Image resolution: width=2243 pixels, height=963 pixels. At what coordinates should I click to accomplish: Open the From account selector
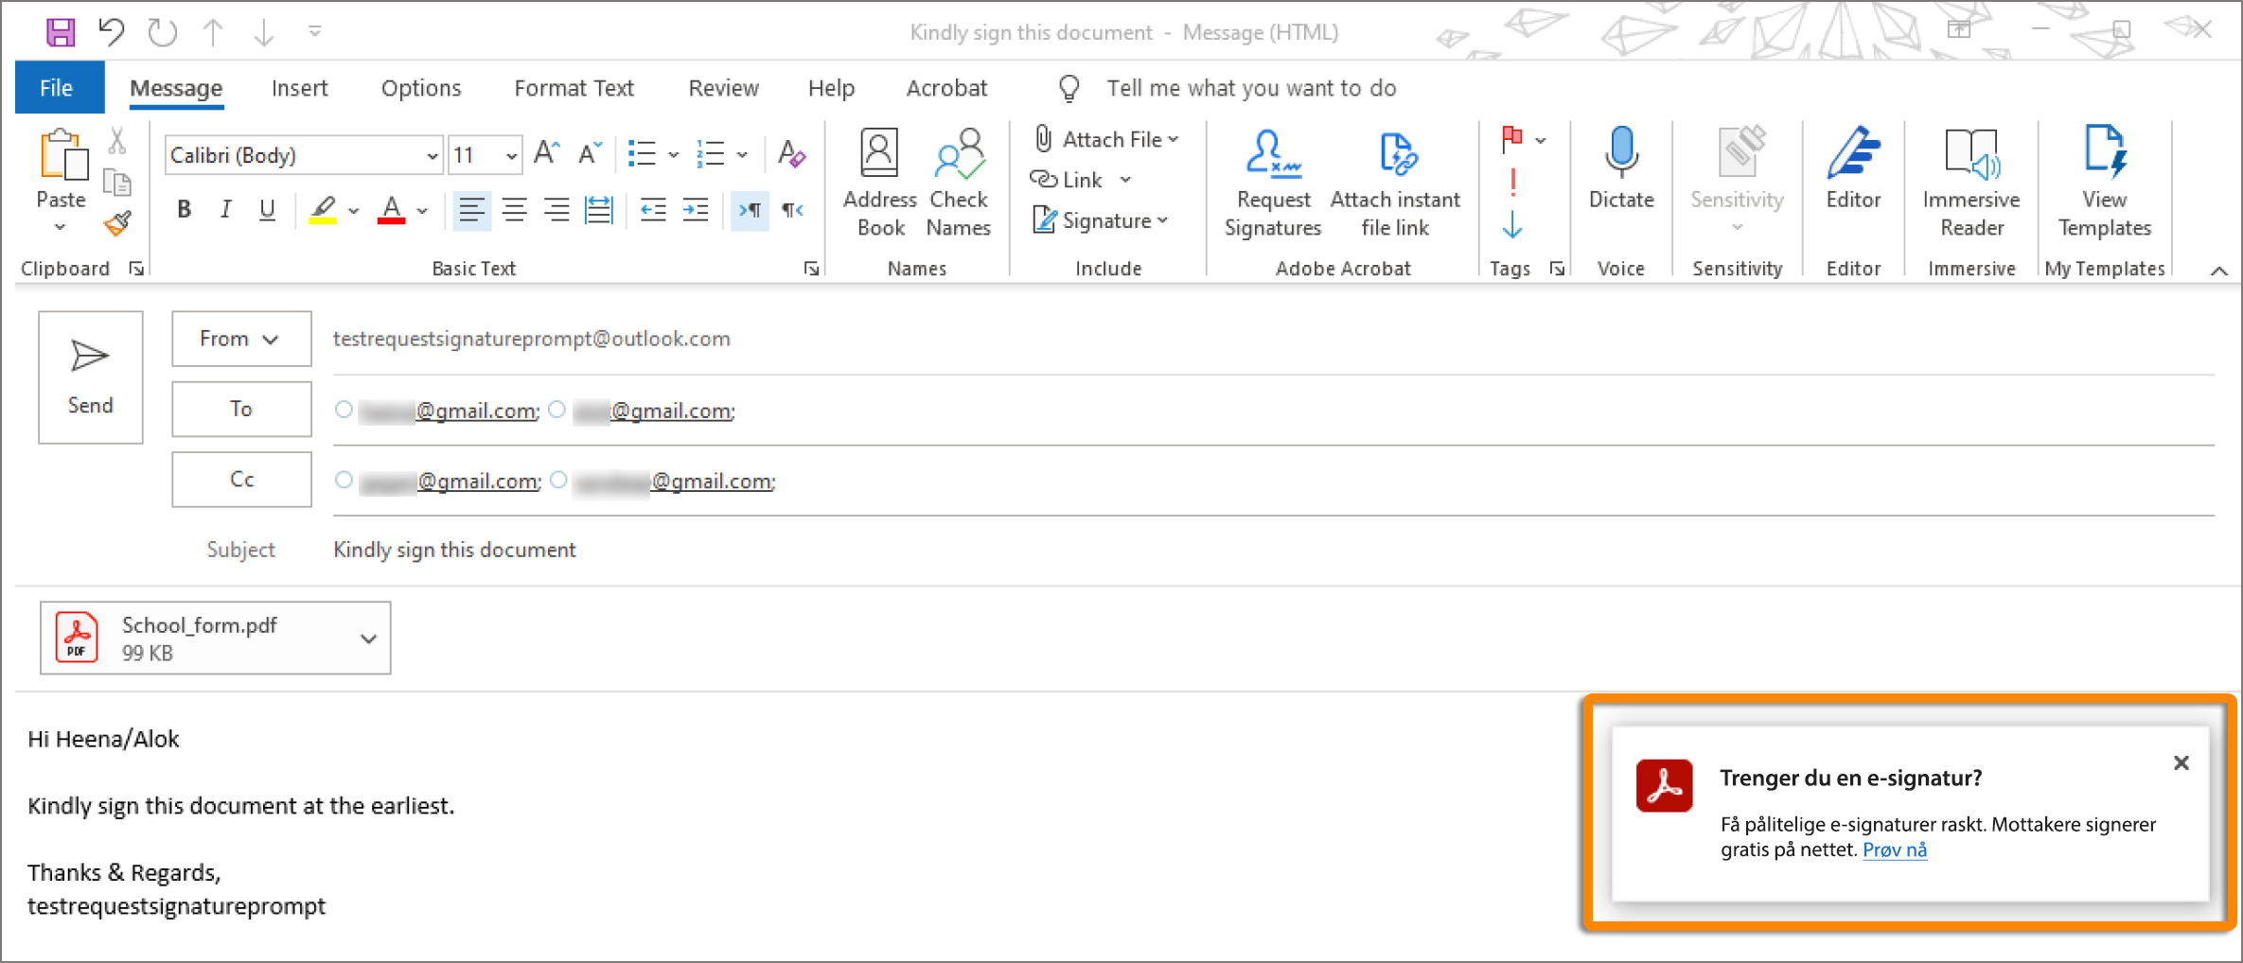coord(241,339)
